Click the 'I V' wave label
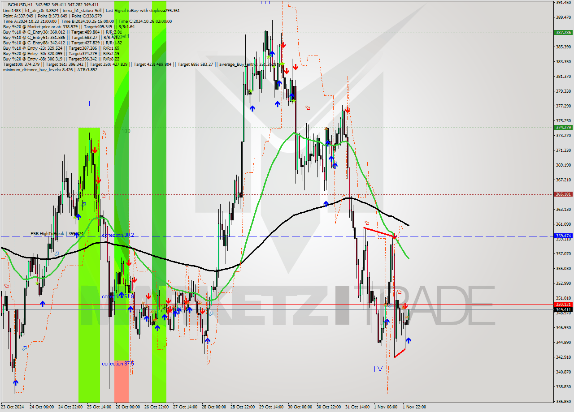This screenshot has width=574, height=412. [x=378, y=369]
